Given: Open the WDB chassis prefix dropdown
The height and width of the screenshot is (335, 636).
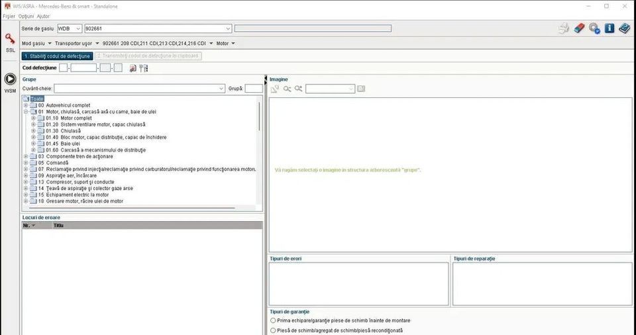Looking at the screenshot, I should (70, 28).
